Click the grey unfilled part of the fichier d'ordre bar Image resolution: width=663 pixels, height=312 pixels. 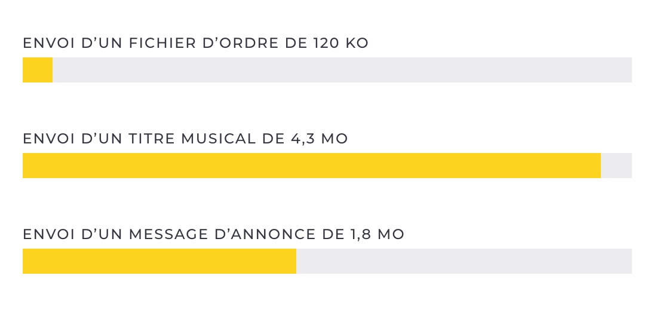[x=342, y=70]
